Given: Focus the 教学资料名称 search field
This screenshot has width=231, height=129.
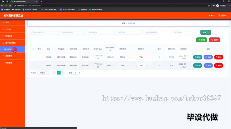Looking at the screenshot, I should point(44,32).
